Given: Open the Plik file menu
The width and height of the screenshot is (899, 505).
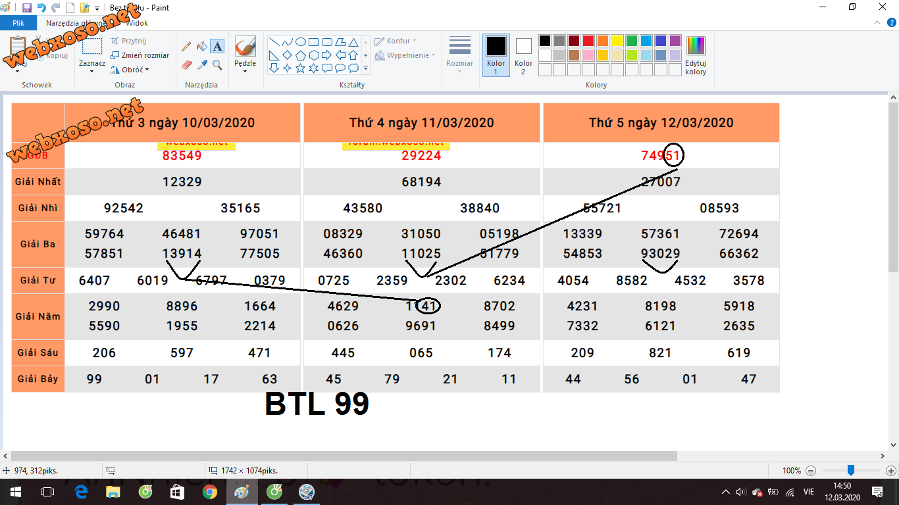Looking at the screenshot, I should coord(18,22).
